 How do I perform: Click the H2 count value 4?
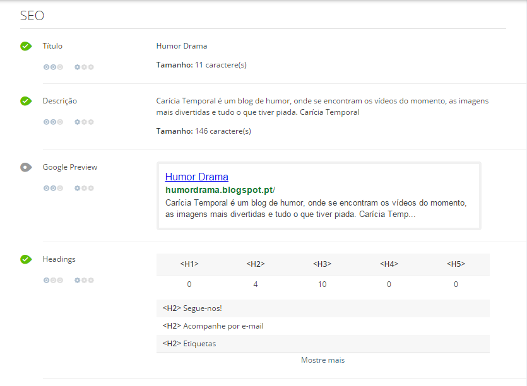pos(256,284)
